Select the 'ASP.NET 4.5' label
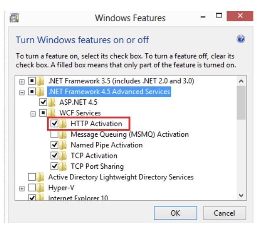Image resolution: width=257 pixels, height=228 pixels. (x=78, y=102)
